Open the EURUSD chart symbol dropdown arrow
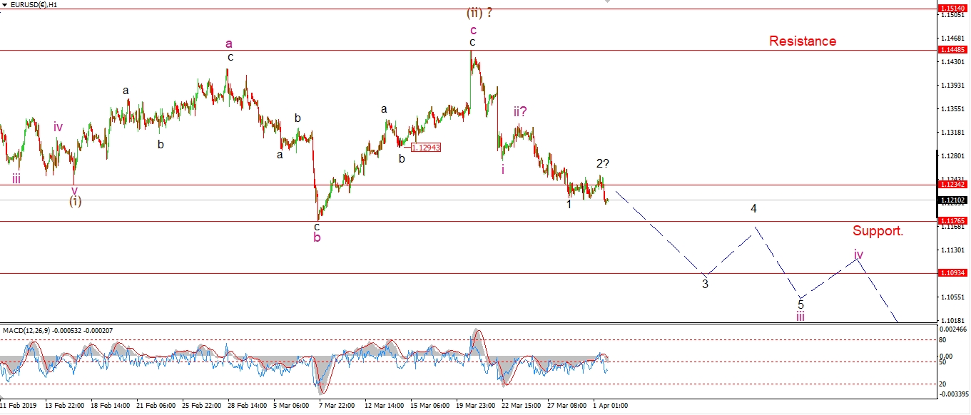 tap(4, 4)
